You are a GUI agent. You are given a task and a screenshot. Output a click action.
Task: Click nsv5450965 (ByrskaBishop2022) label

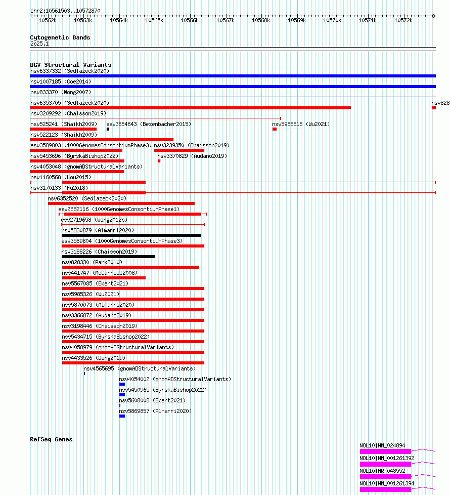click(163, 390)
